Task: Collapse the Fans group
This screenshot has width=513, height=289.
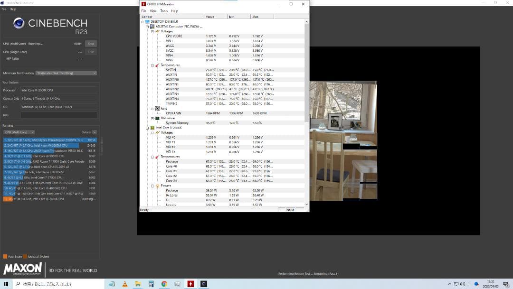Action: tap(152, 108)
